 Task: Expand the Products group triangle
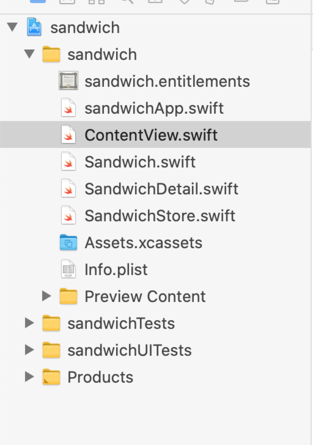pyautogui.click(x=29, y=377)
